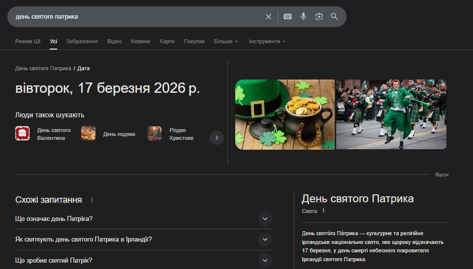
Task: Open the Різдво Христове related search
Action: pyautogui.click(x=171, y=134)
